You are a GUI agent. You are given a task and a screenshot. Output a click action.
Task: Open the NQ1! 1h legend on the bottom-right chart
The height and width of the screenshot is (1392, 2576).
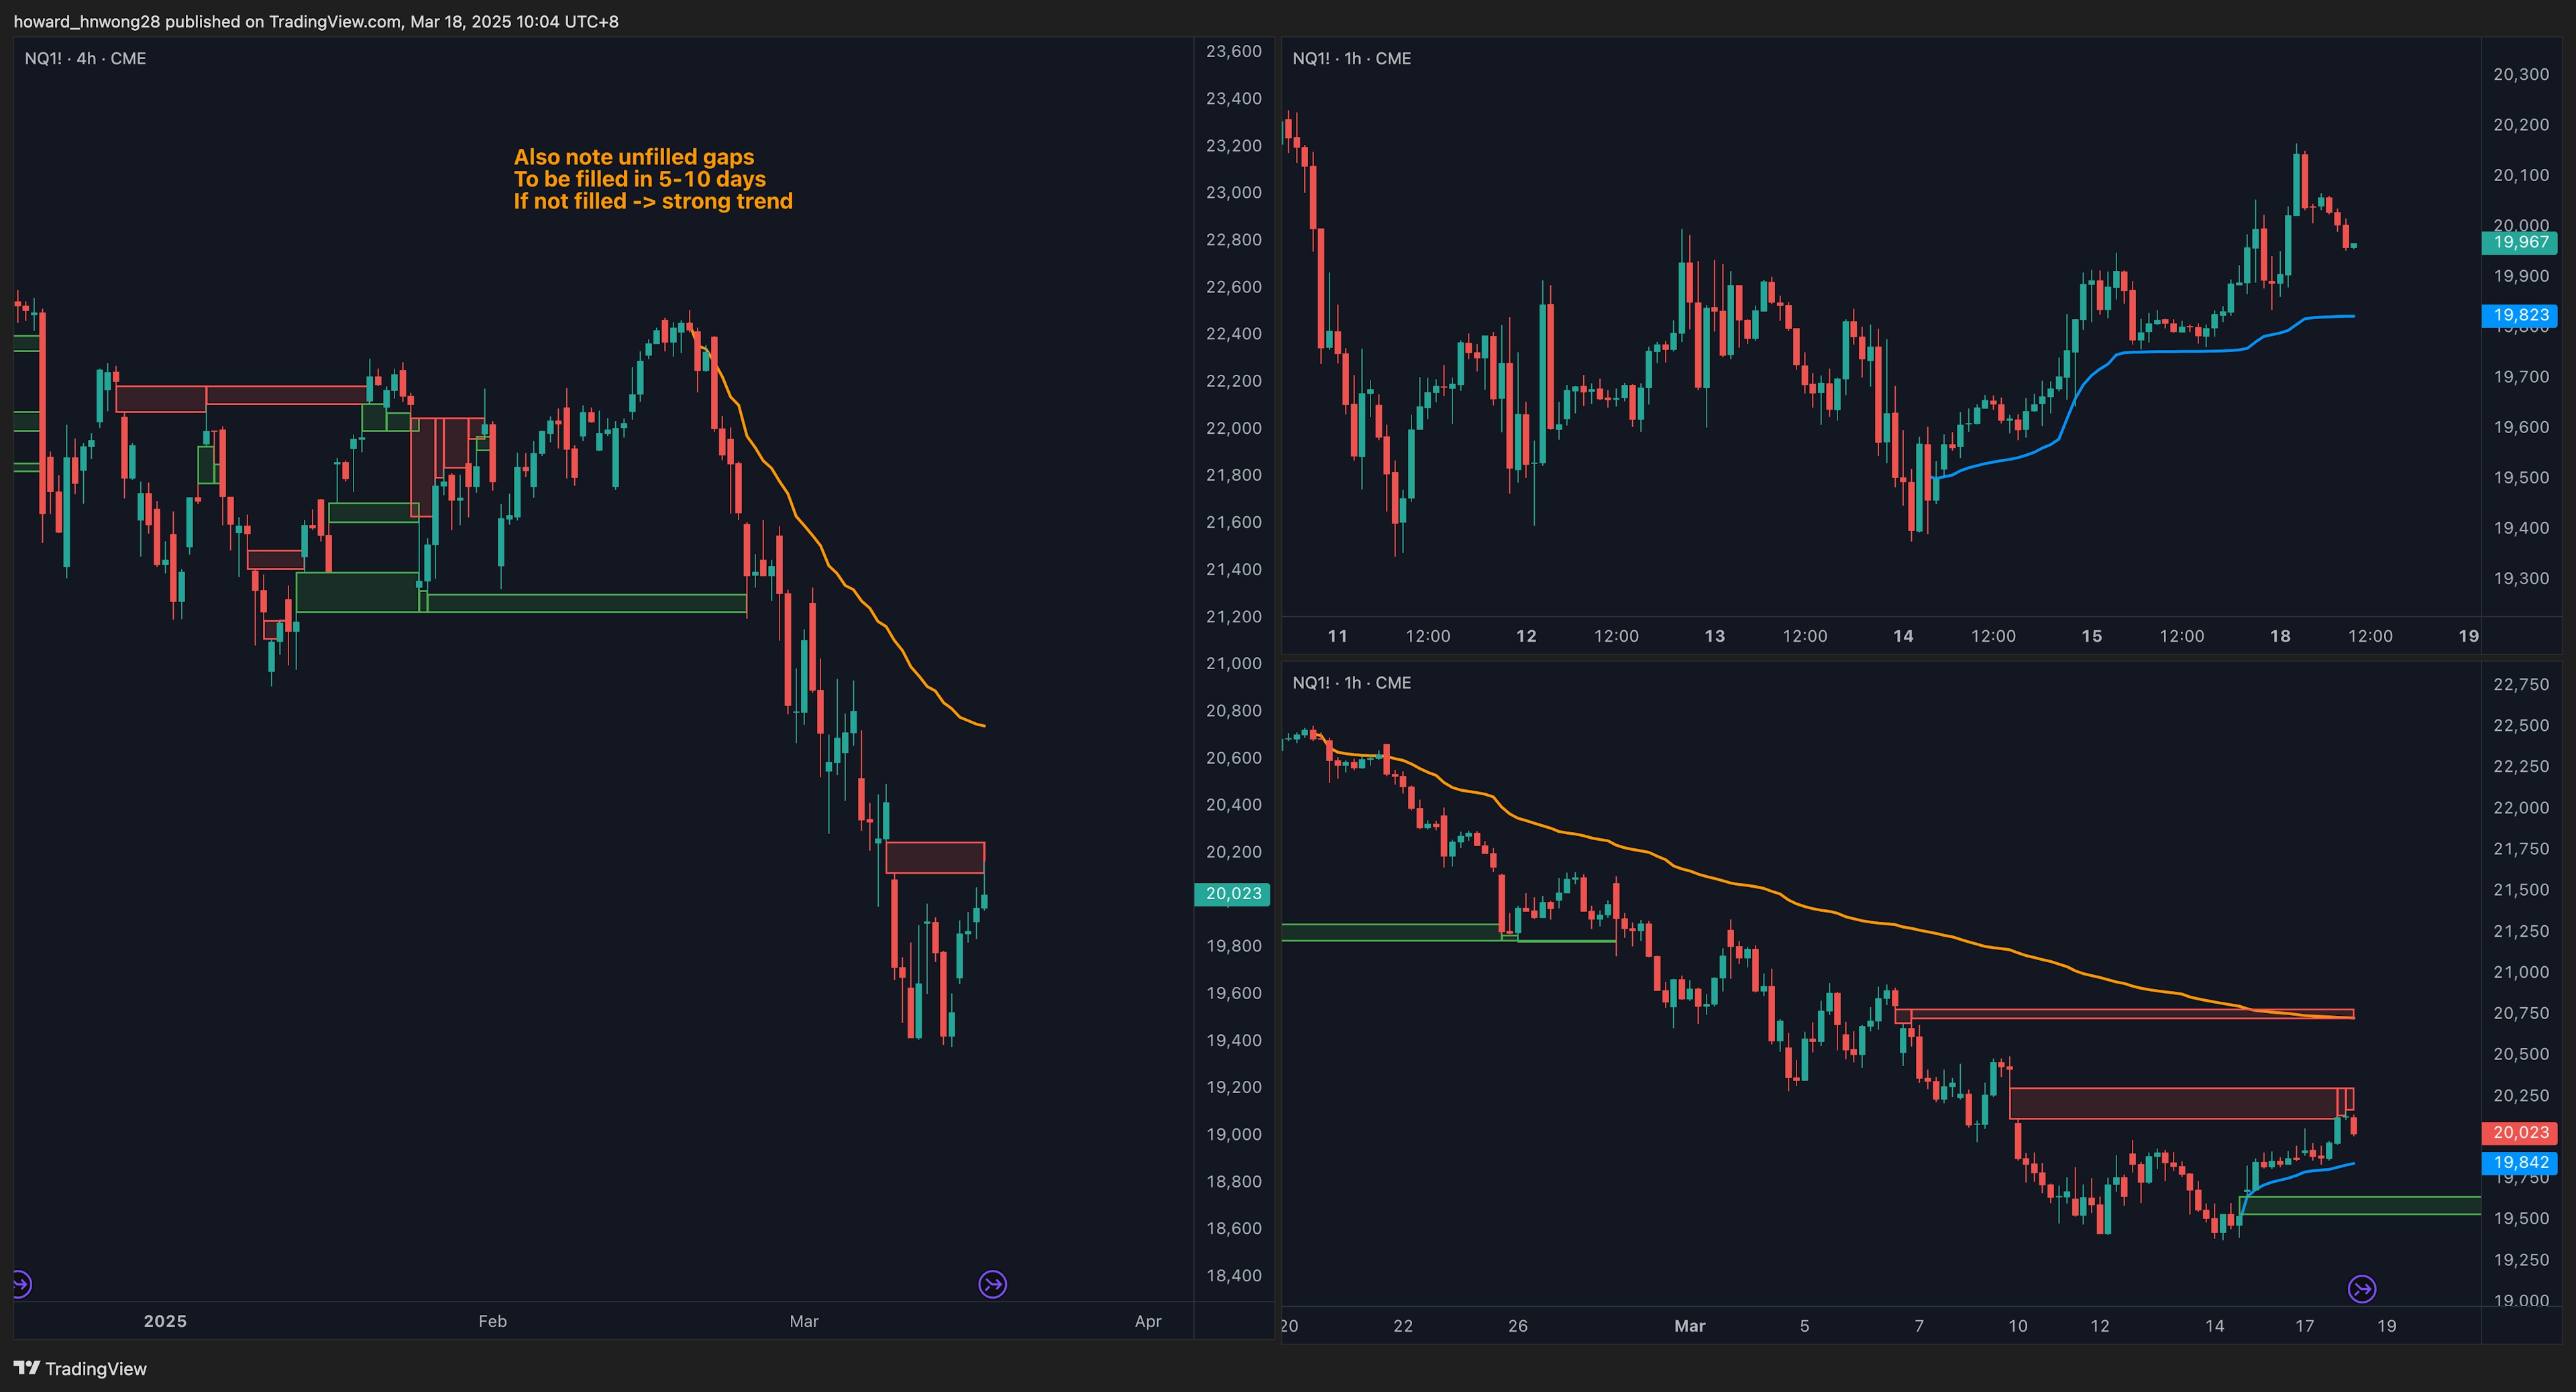(x=1351, y=683)
